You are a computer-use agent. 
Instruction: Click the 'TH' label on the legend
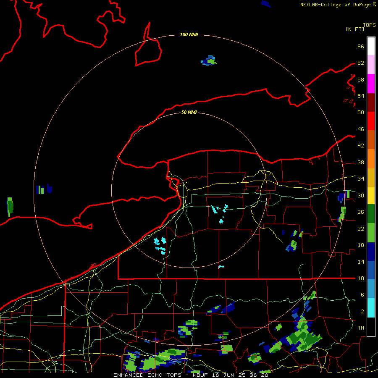click(361, 328)
